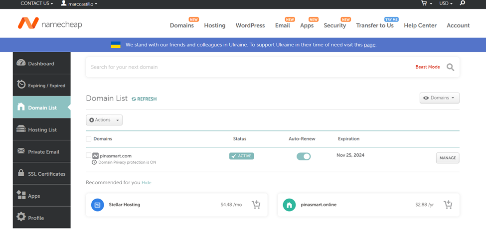The height and width of the screenshot is (238, 486).
Task: Click the SSL Certificates padlock icon
Action: click(x=21, y=173)
